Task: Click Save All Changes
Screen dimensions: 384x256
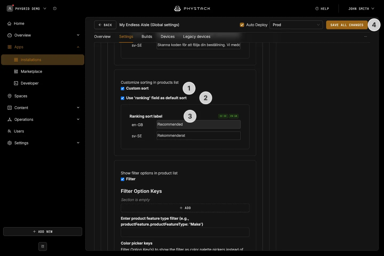Action: click(x=347, y=25)
